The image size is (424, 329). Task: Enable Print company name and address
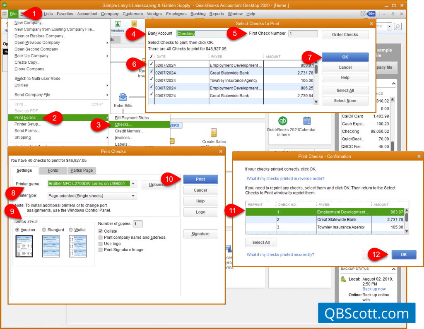[101, 238]
